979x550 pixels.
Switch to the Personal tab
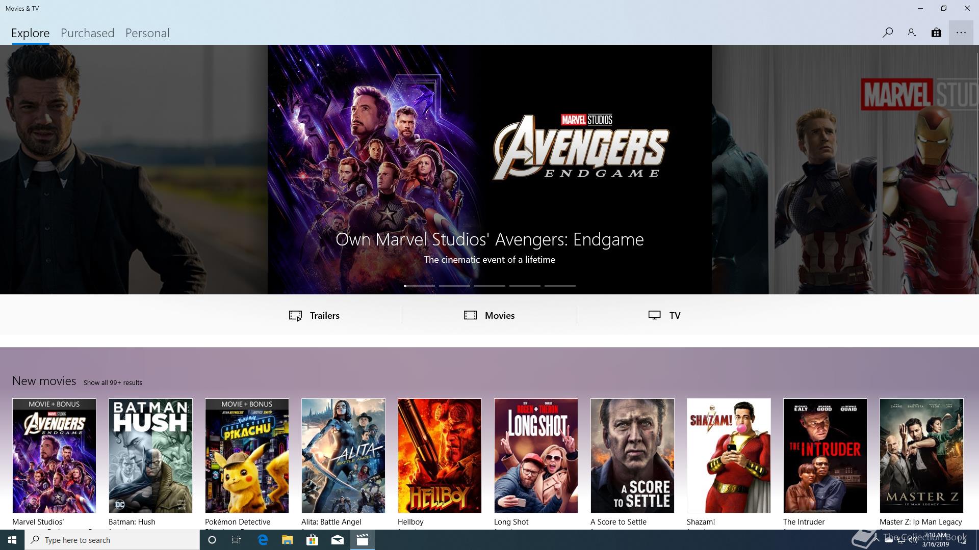tap(147, 33)
